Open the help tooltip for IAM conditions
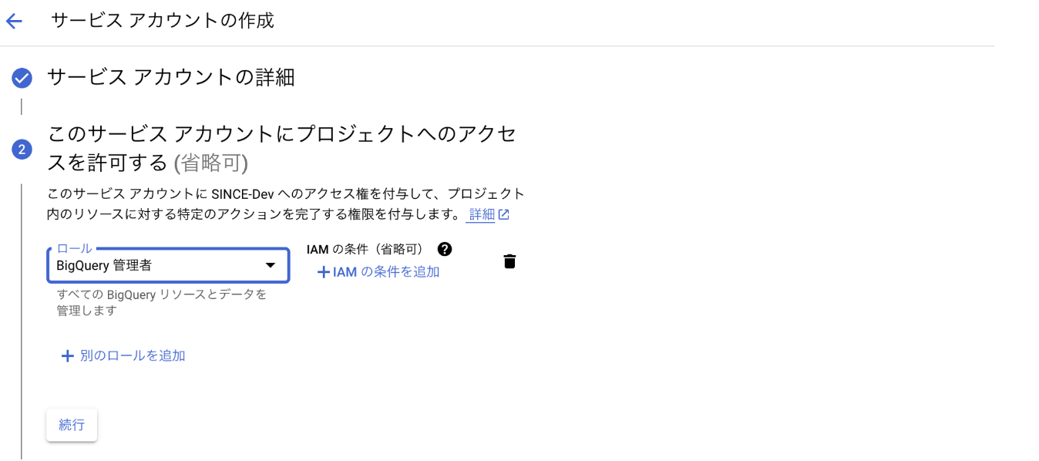1039x461 pixels. tap(445, 248)
